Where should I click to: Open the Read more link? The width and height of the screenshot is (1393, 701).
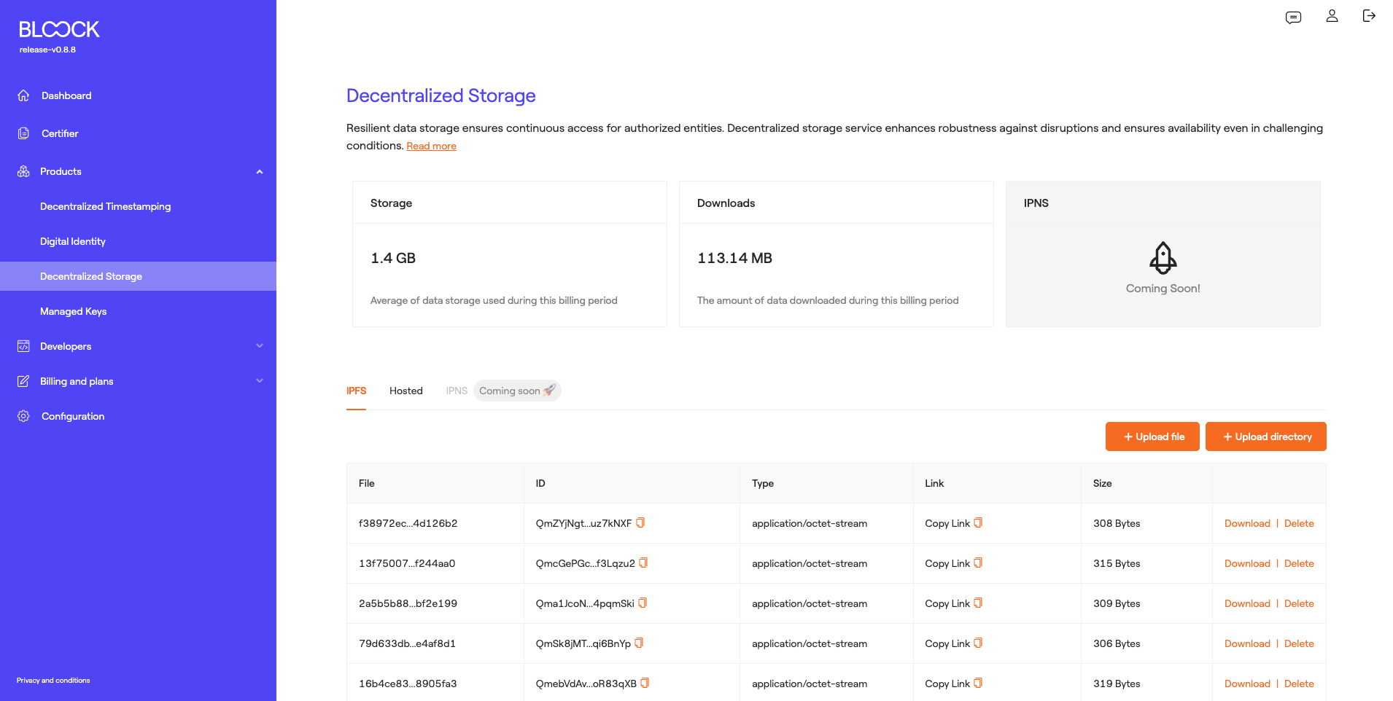click(431, 146)
